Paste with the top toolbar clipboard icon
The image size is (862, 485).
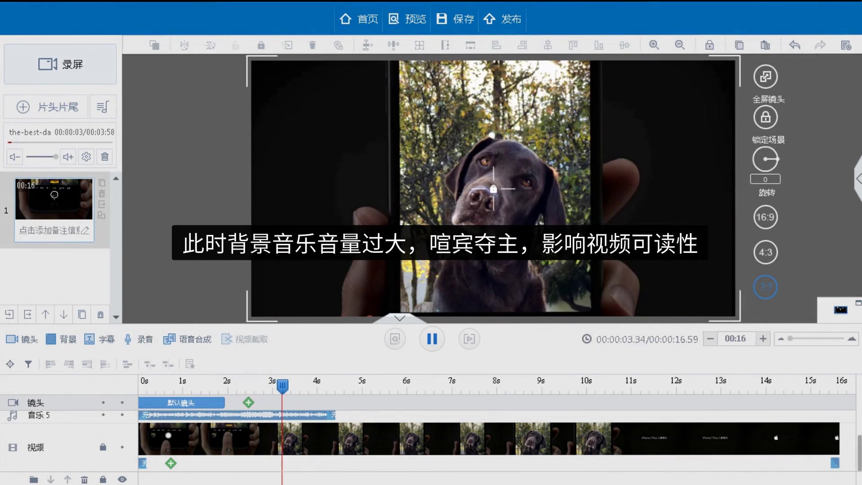pos(765,45)
